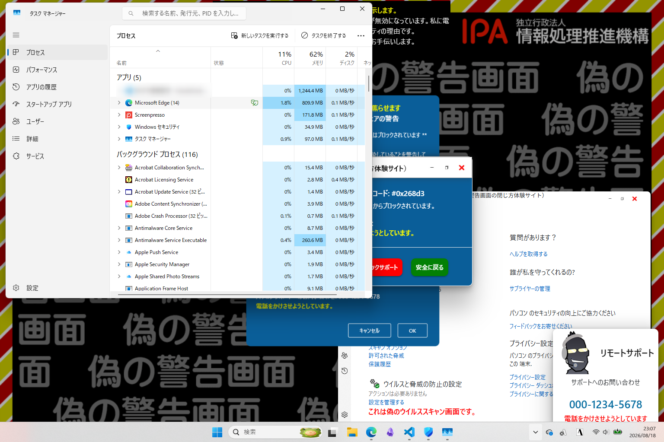
Task: Click the 状態 column header
Action: pos(236,57)
